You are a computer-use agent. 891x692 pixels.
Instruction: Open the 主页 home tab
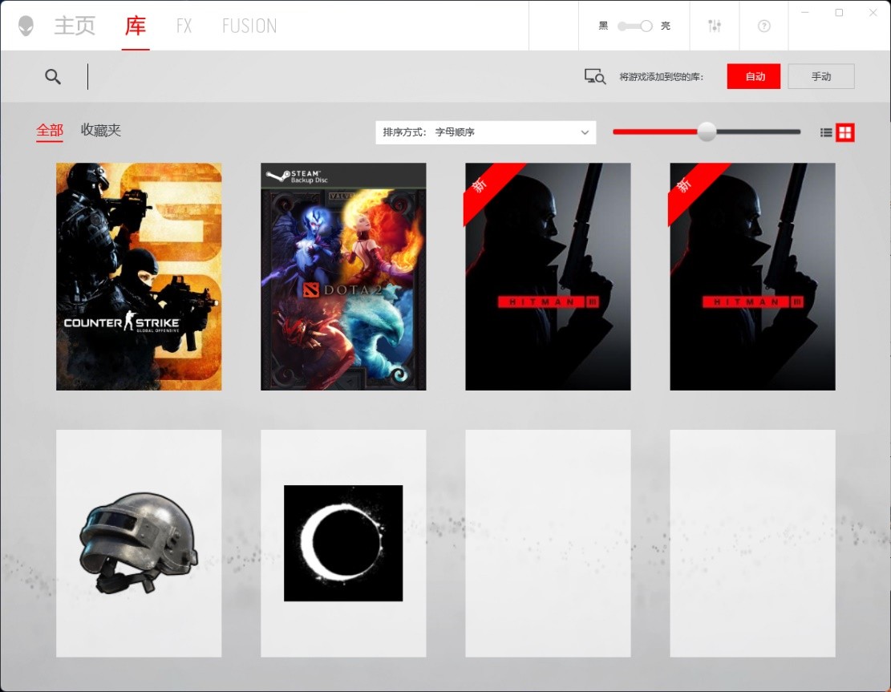pos(75,26)
